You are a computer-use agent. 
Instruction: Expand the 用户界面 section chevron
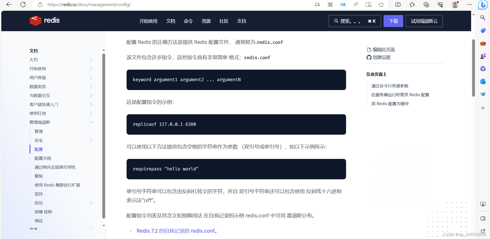coord(91,78)
